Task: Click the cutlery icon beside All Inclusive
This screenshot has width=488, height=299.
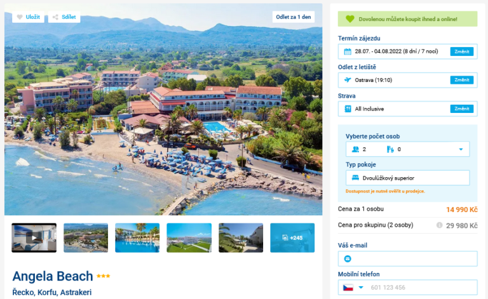Action: click(348, 109)
